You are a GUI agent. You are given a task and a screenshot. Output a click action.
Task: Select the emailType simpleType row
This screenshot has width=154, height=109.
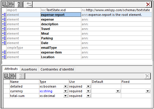pos(77,48)
